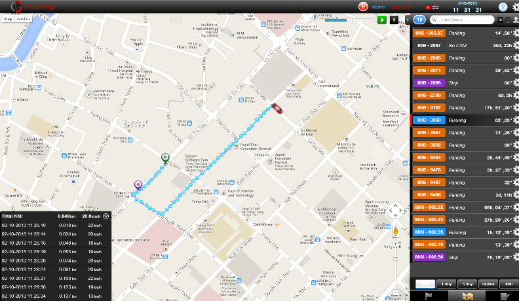The width and height of the screenshot is (519, 301).
Task: Click the red car marker on map
Action: [277, 109]
